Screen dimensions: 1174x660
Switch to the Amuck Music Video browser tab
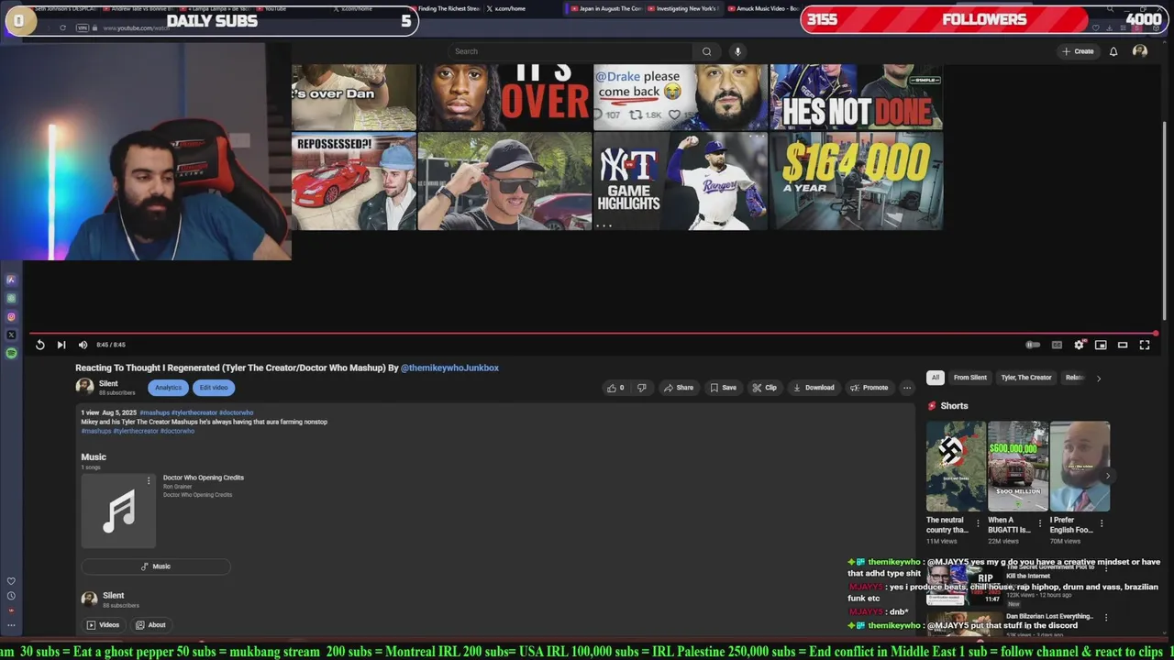click(764, 8)
